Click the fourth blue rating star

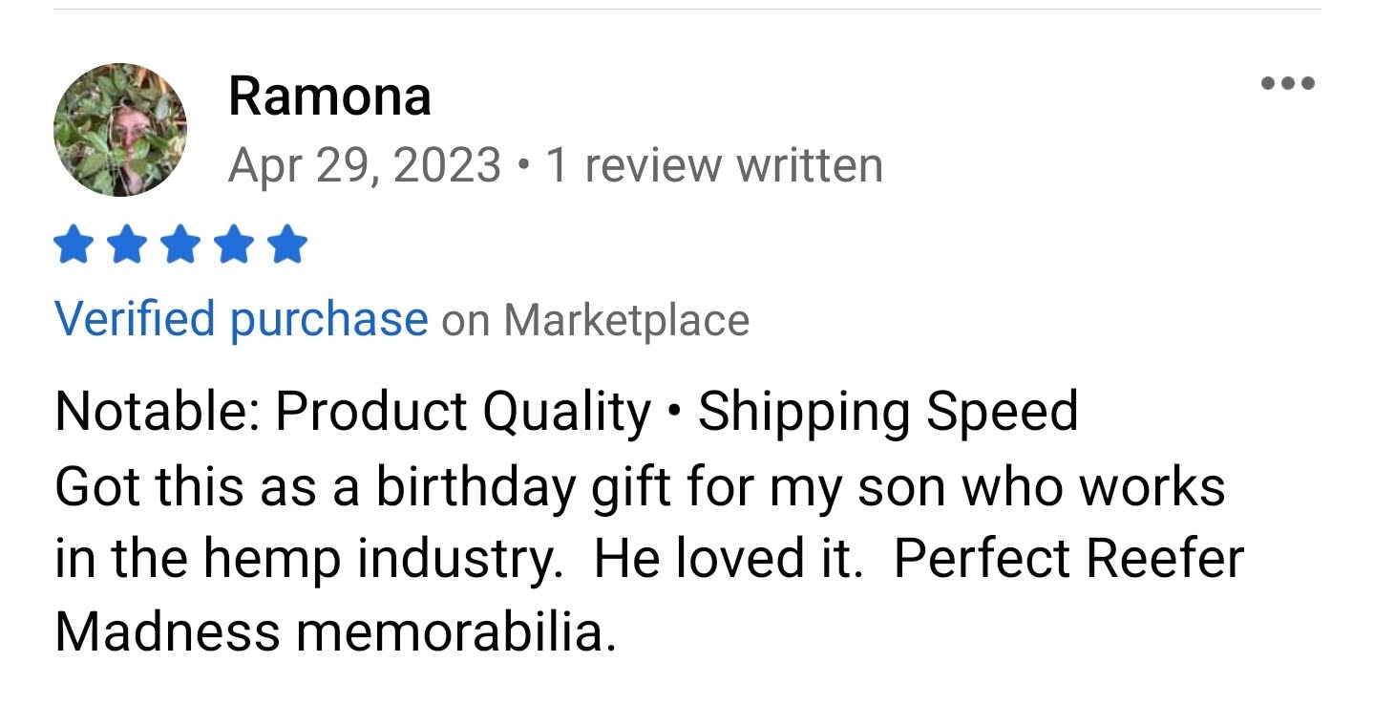pyautogui.click(x=234, y=246)
